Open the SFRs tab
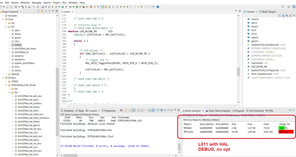The width and height of the screenshot is (296, 157). (x=269, y=111)
